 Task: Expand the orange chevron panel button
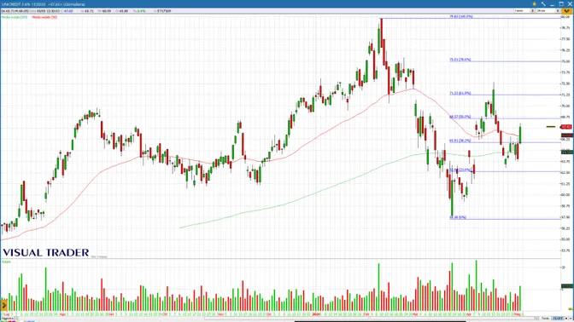566,11
